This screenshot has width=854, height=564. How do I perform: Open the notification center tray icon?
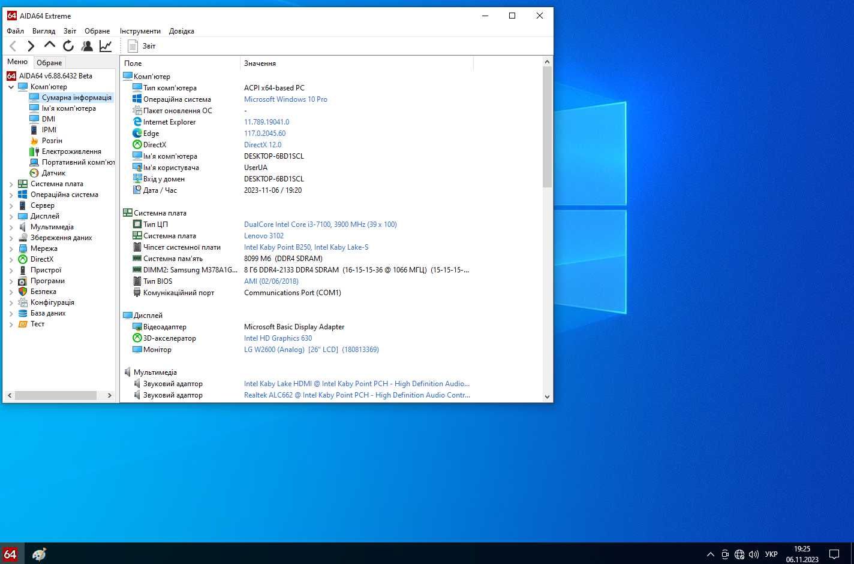pos(834,554)
